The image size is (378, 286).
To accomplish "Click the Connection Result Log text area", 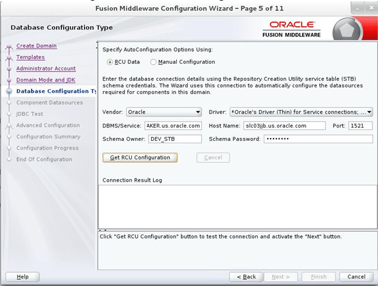I will (x=238, y=207).
